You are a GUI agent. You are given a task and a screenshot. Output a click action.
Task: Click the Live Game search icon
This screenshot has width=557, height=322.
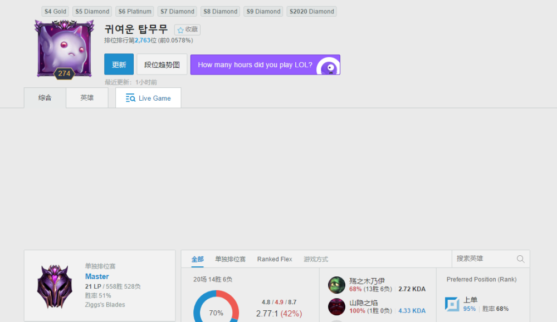point(130,98)
